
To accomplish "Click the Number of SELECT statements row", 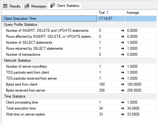I will click(79, 43).
